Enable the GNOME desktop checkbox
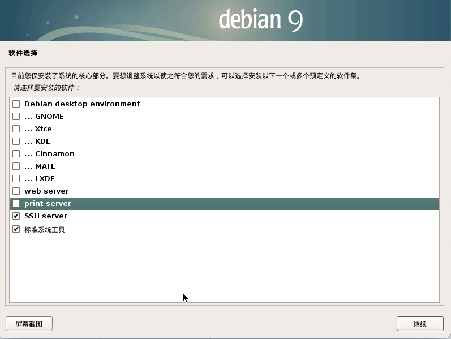 click(x=16, y=116)
